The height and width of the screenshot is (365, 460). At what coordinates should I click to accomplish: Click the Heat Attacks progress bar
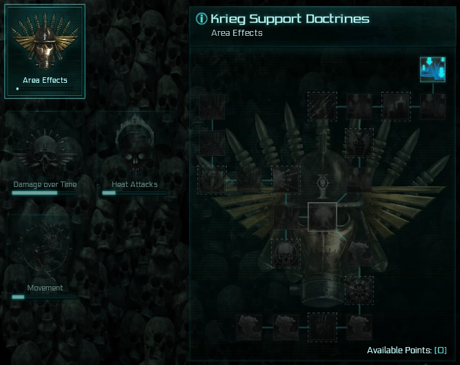[x=134, y=193]
